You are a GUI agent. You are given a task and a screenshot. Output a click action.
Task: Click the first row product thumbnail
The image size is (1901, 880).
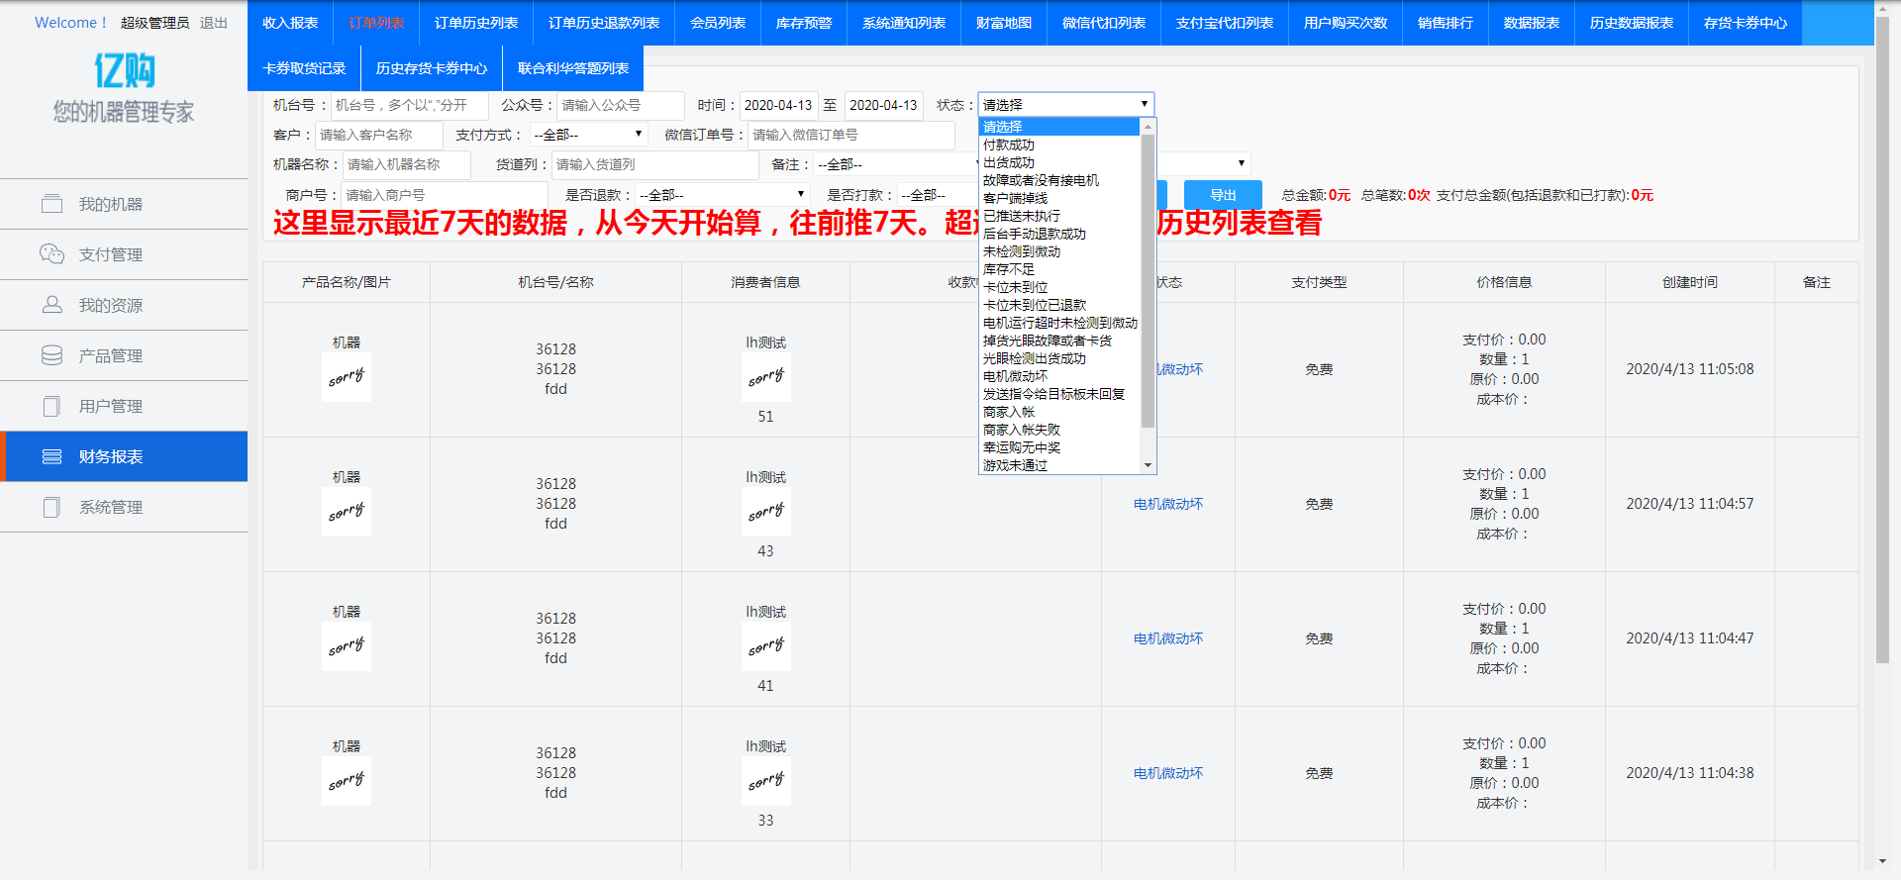(x=347, y=377)
